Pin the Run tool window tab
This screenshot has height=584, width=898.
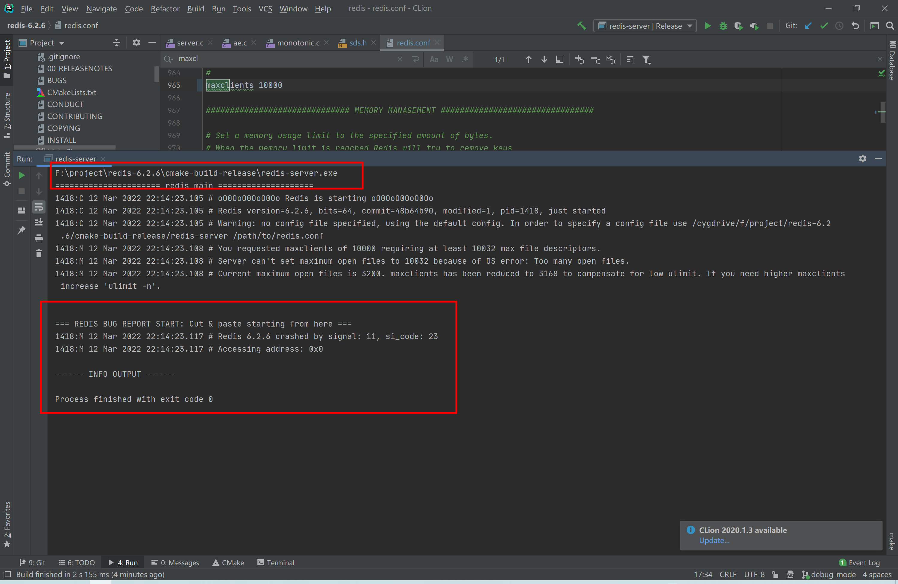point(22,230)
